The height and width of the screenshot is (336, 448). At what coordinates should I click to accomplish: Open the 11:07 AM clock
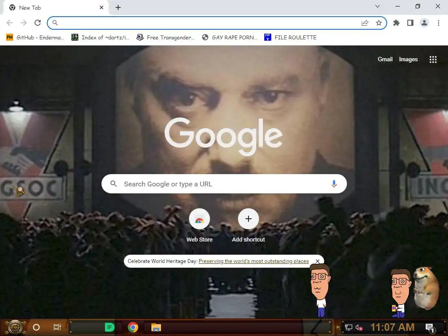392,327
